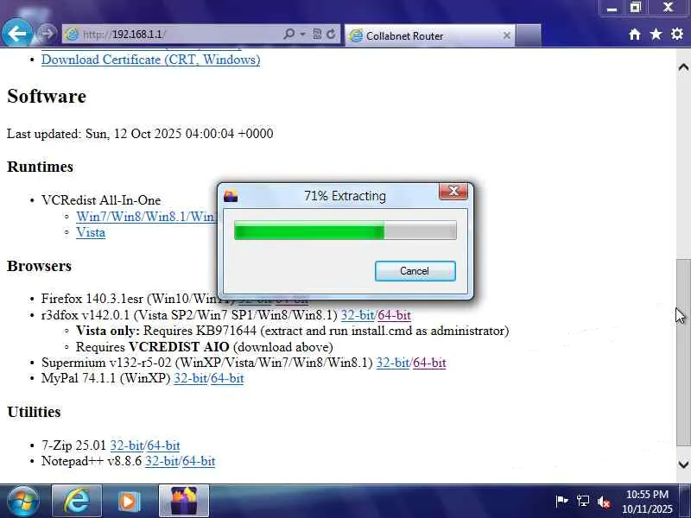
Task: Click the extractor icon in dialog title
Action: (231, 196)
